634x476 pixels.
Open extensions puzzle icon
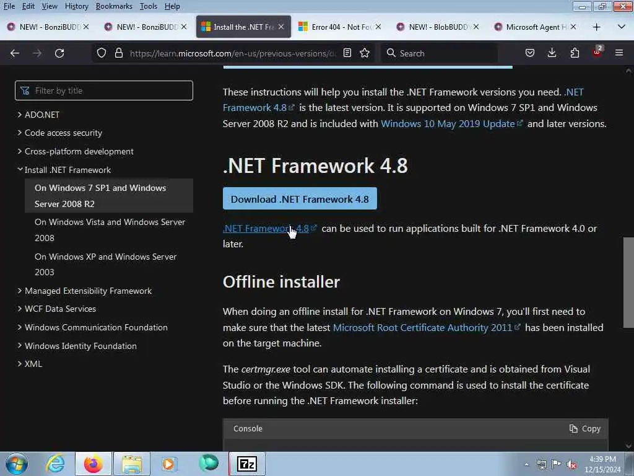tap(575, 53)
